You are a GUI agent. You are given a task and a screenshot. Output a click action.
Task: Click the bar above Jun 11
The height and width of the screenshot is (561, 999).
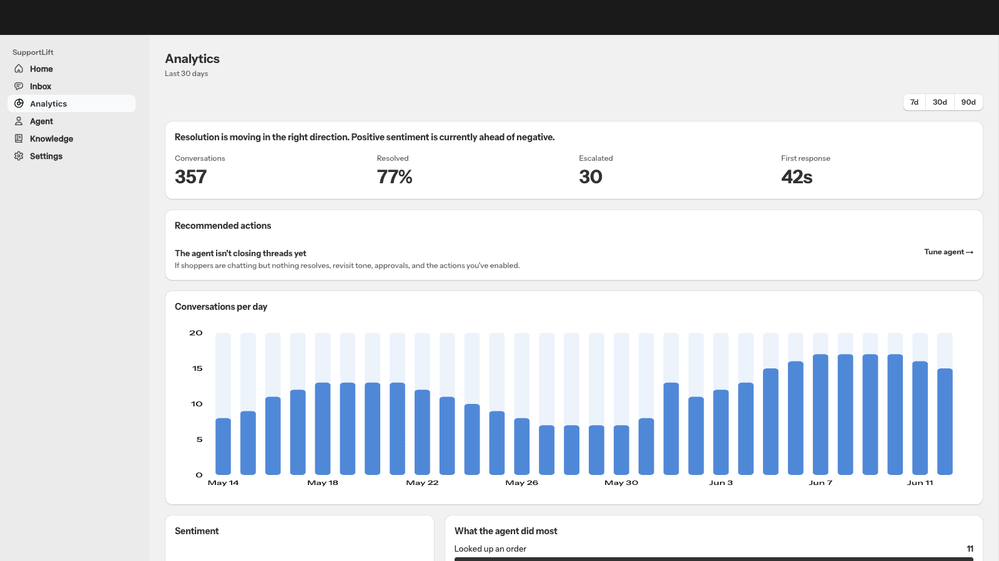click(920, 418)
